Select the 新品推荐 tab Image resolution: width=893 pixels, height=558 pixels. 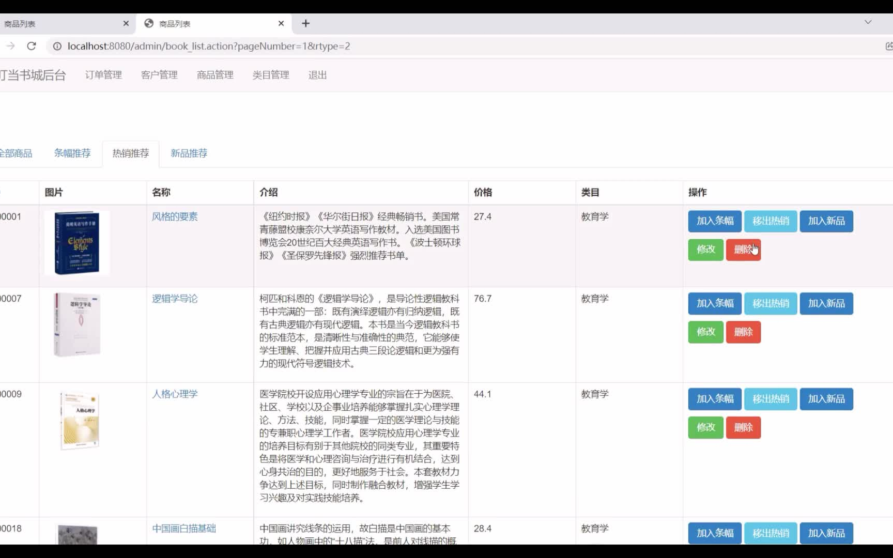pos(189,153)
